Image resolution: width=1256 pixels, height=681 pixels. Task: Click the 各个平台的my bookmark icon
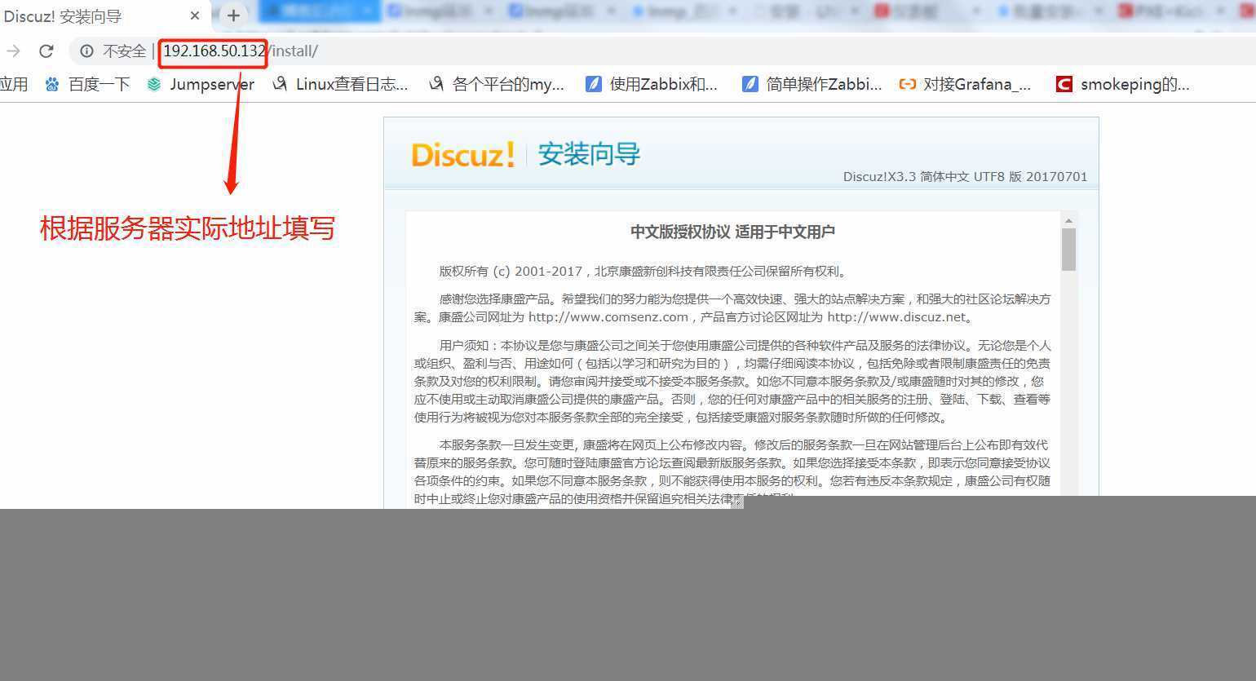436,84
